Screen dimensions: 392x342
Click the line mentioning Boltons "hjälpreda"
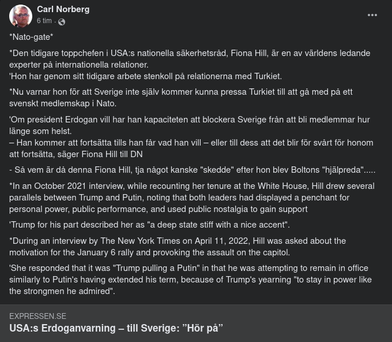[192, 170]
